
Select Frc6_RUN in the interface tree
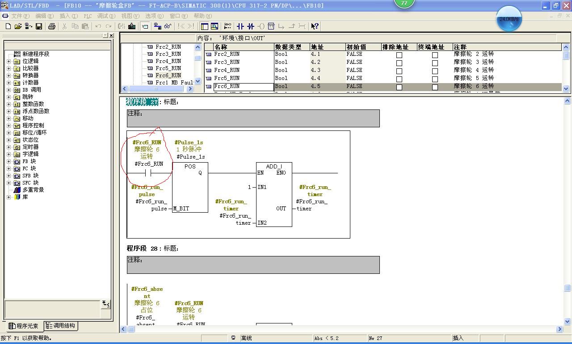tap(168, 76)
